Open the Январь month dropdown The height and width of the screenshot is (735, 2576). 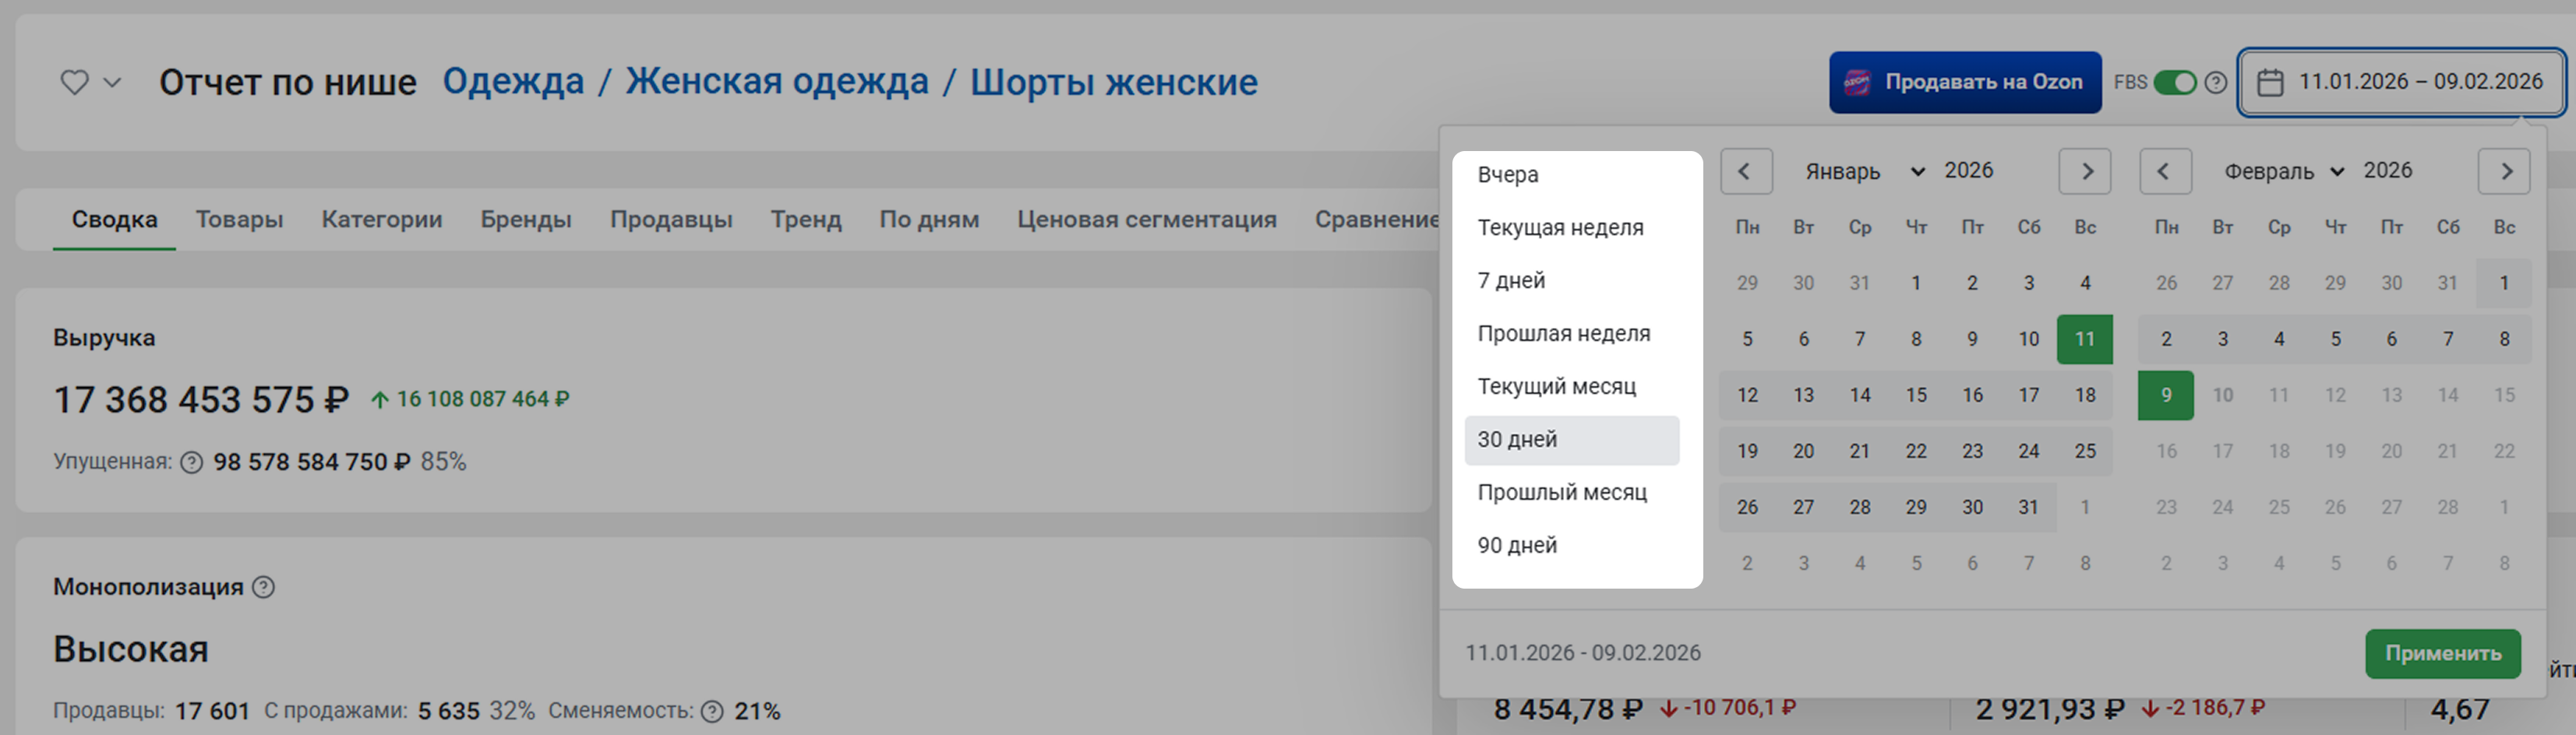1864,171
